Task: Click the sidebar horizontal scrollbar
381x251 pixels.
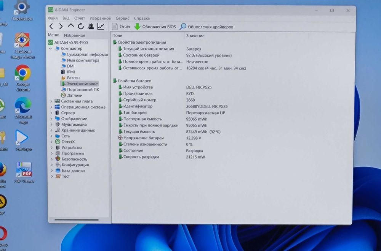Action: pos(77,220)
